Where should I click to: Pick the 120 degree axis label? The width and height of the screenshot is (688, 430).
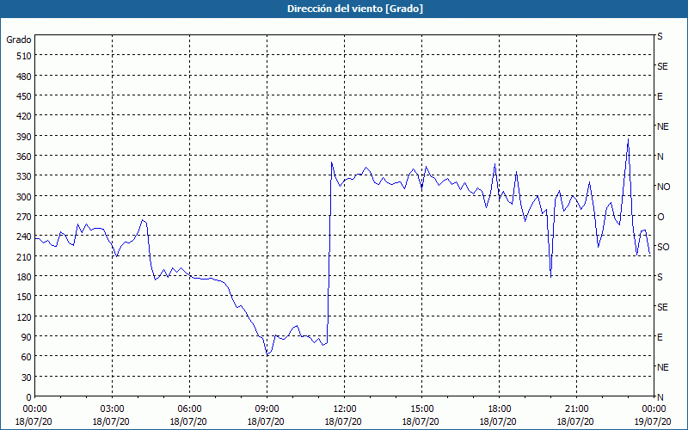[24, 317]
